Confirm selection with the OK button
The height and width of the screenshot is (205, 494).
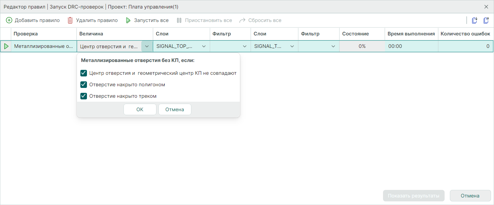(x=140, y=110)
